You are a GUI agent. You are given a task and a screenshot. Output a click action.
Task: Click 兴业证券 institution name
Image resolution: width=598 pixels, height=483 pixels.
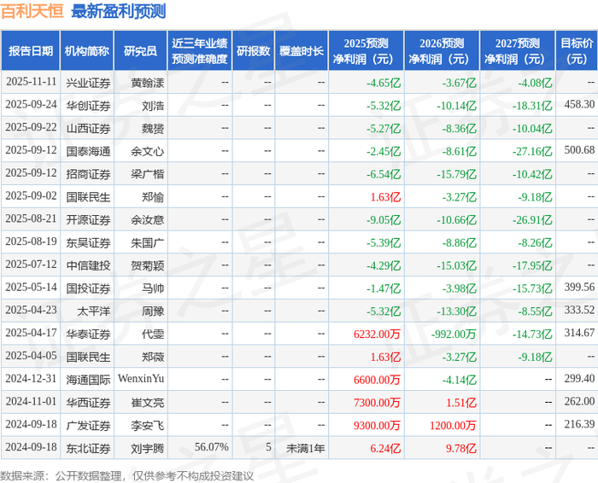tap(88, 83)
